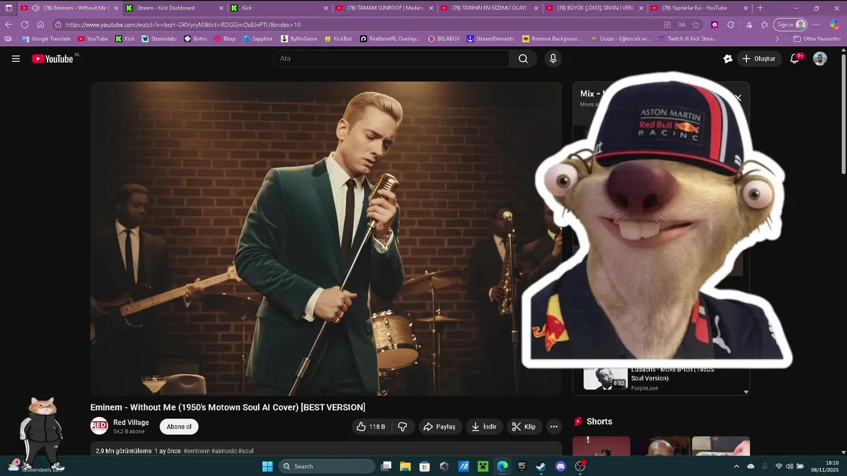847x476 pixels.
Task: Click the Klip clip button
Action: click(524, 427)
